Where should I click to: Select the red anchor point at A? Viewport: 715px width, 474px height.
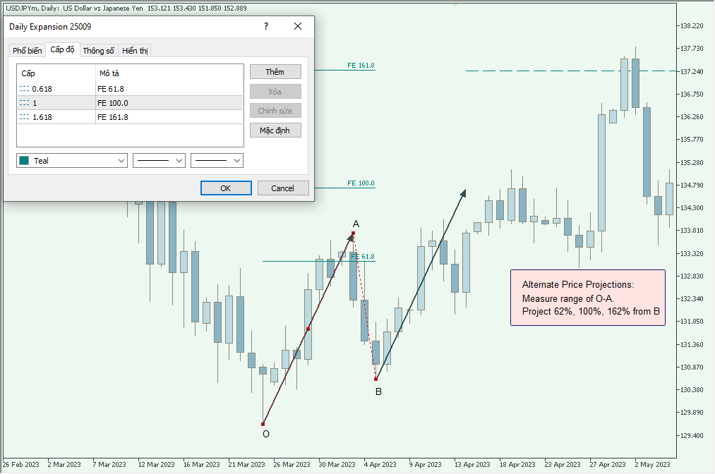pos(354,233)
